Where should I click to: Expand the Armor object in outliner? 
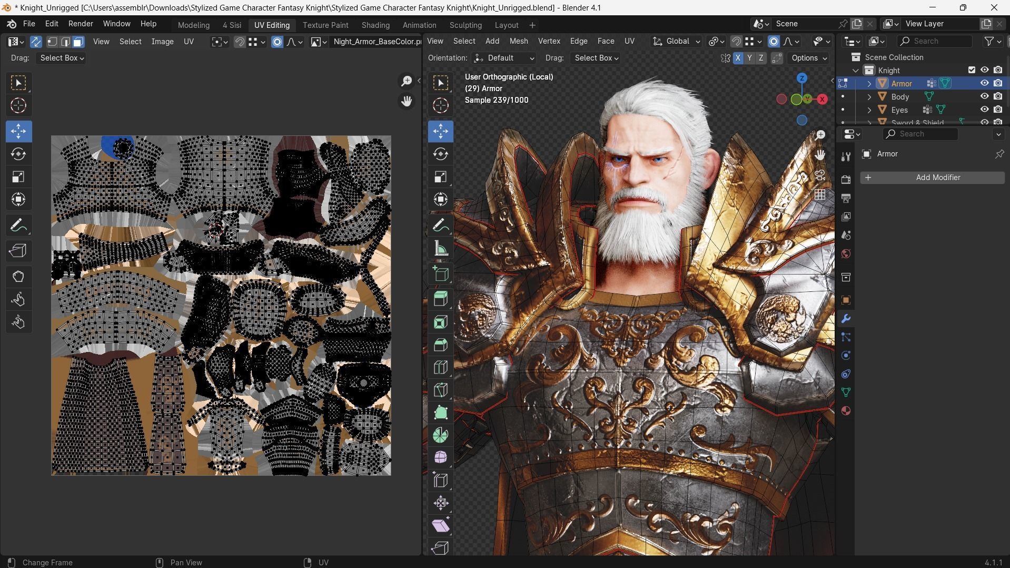869,83
